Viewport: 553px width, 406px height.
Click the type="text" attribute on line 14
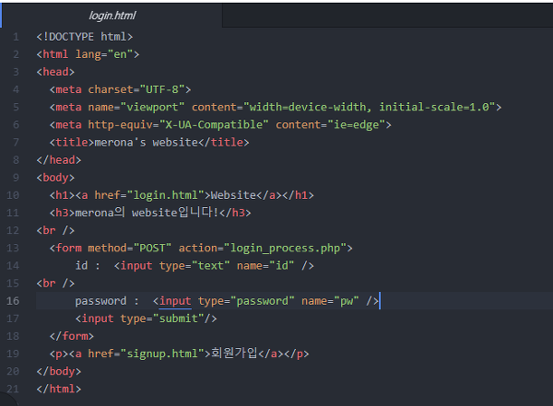[194, 266]
